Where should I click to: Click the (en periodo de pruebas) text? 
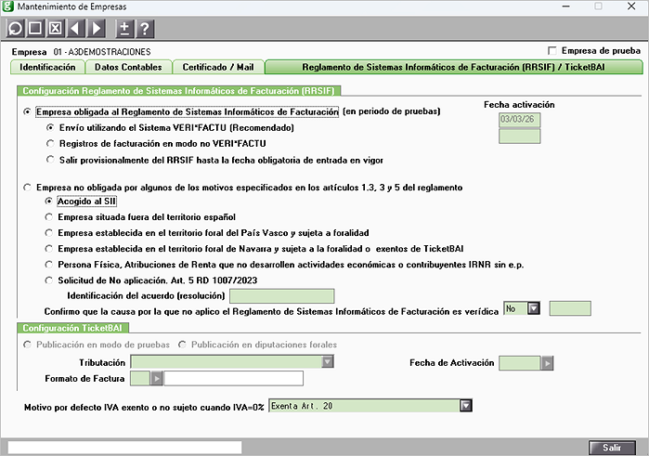click(392, 111)
